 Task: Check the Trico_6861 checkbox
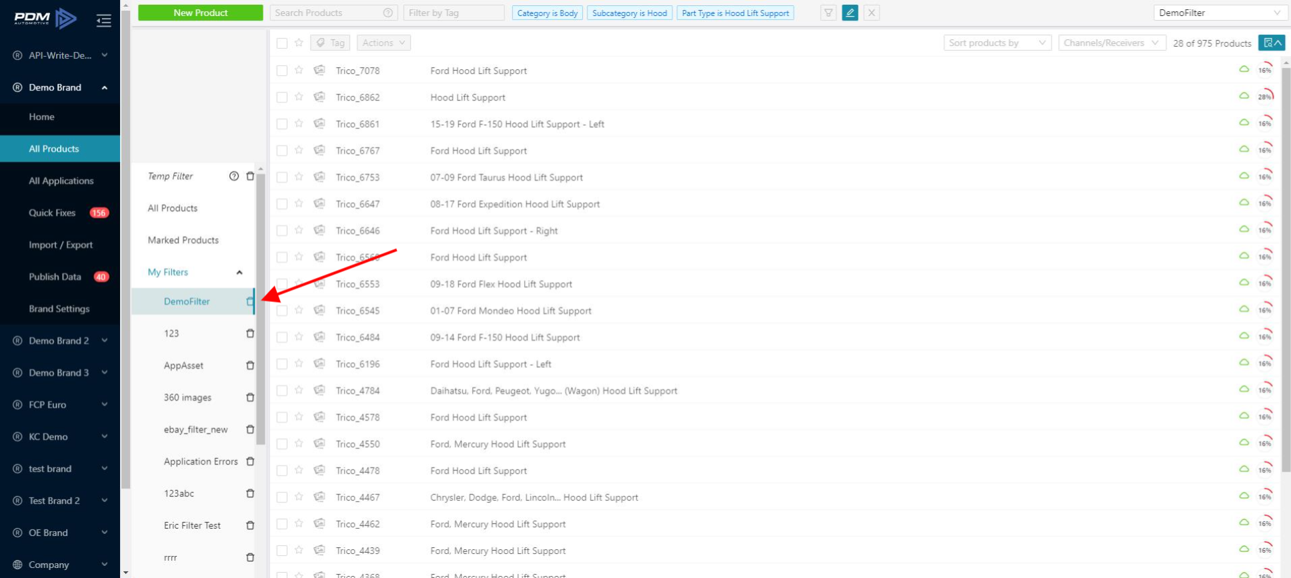(282, 124)
